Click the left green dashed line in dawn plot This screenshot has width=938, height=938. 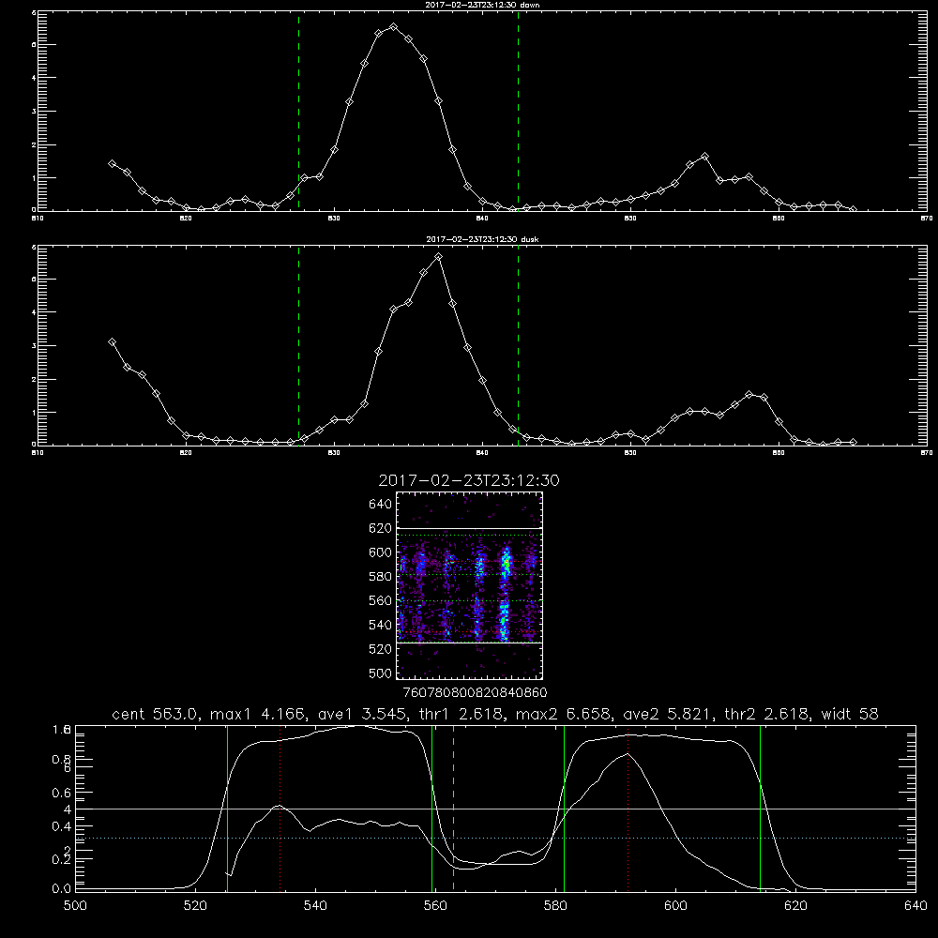pos(298,111)
